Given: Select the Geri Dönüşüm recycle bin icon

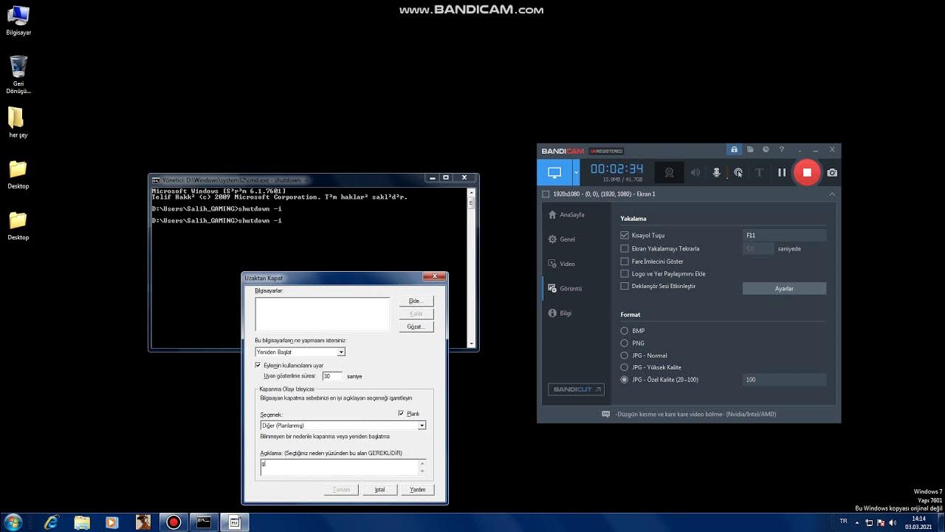Looking at the screenshot, I should pos(18,75).
